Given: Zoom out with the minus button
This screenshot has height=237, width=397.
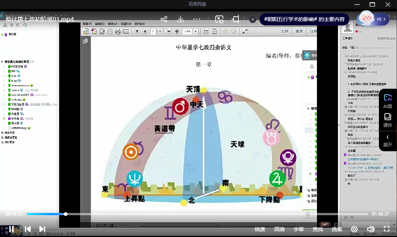Looking at the screenshot, I should [169, 31].
